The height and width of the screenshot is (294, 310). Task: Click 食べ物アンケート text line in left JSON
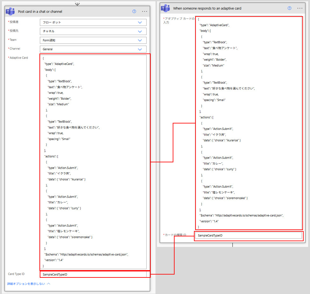pos(65,87)
